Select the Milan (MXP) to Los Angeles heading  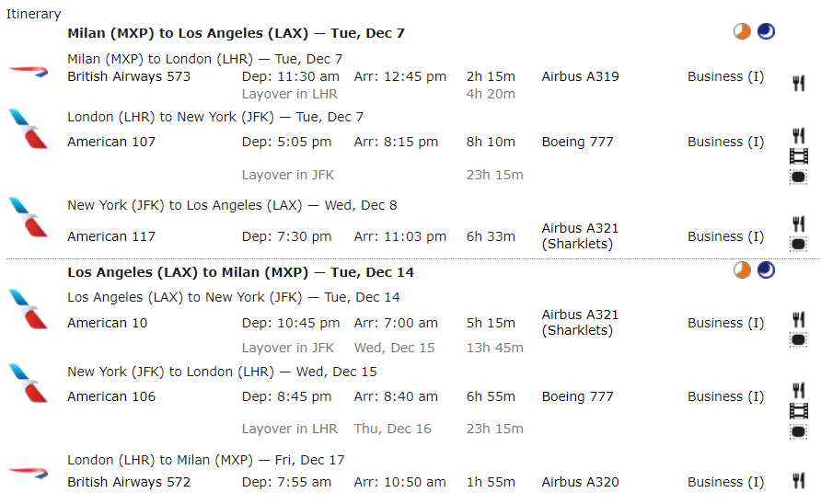[236, 33]
